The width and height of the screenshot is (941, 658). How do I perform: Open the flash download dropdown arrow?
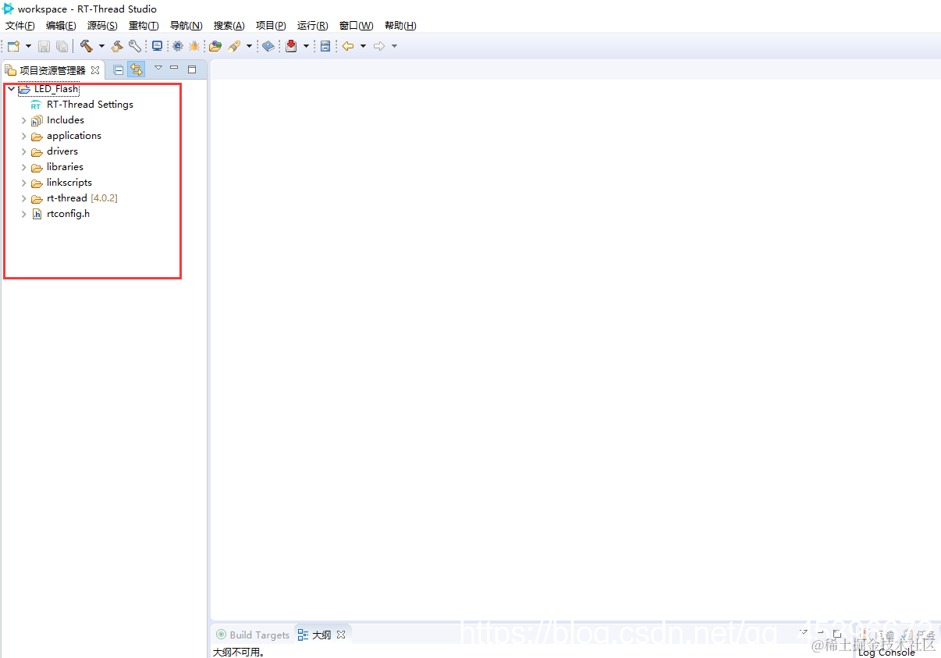point(249,47)
